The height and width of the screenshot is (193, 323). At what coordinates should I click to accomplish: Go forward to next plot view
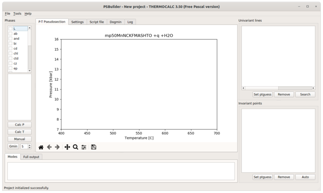57,147
